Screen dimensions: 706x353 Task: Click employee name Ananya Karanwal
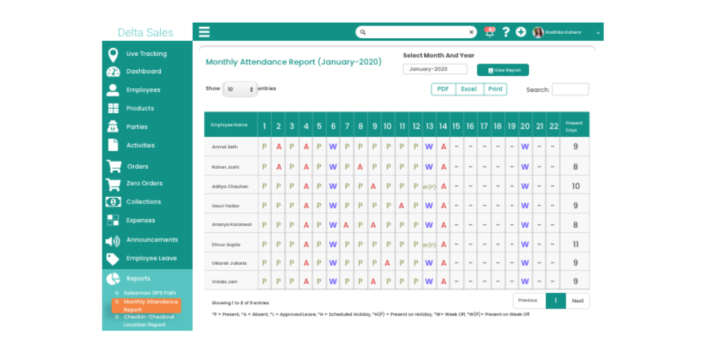tap(232, 225)
